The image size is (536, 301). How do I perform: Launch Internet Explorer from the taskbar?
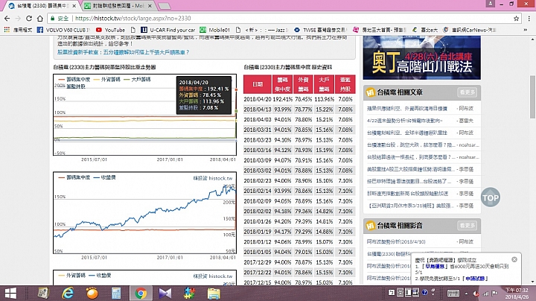pos(68,294)
